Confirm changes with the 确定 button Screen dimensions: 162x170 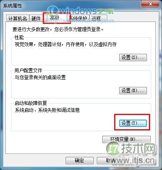point(79,160)
